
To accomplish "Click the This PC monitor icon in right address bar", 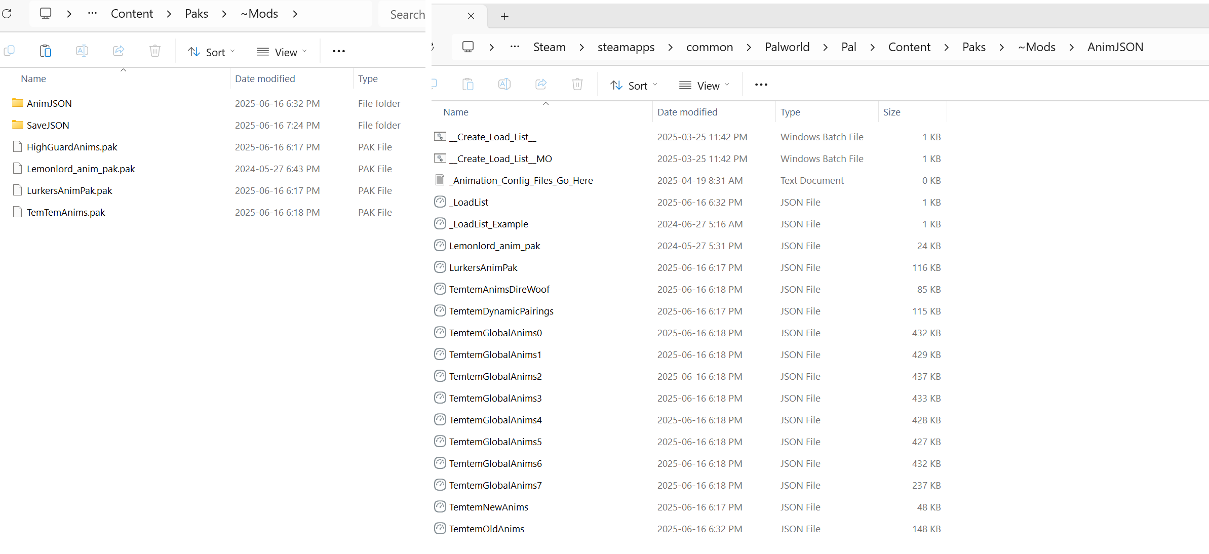I will tap(468, 47).
